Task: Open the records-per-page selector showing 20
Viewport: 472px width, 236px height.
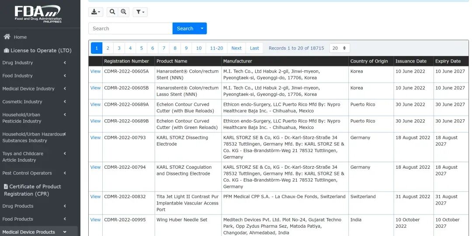Action: tap(340, 48)
